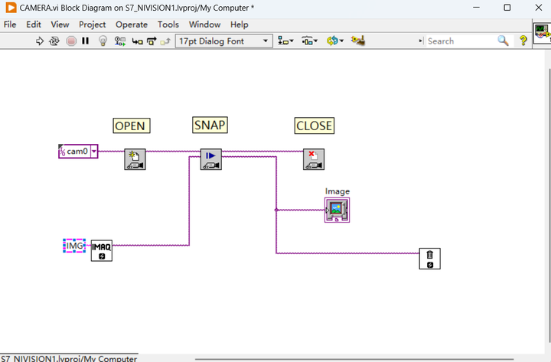The image size is (551, 362).
Task: Open the Reorder dropdown
Action: pyautogui.click(x=335, y=41)
